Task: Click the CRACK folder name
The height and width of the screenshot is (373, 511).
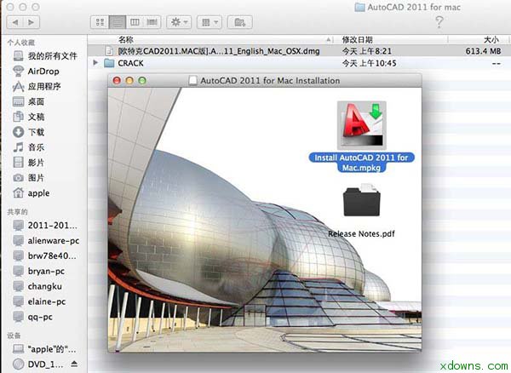Action: tap(130, 63)
